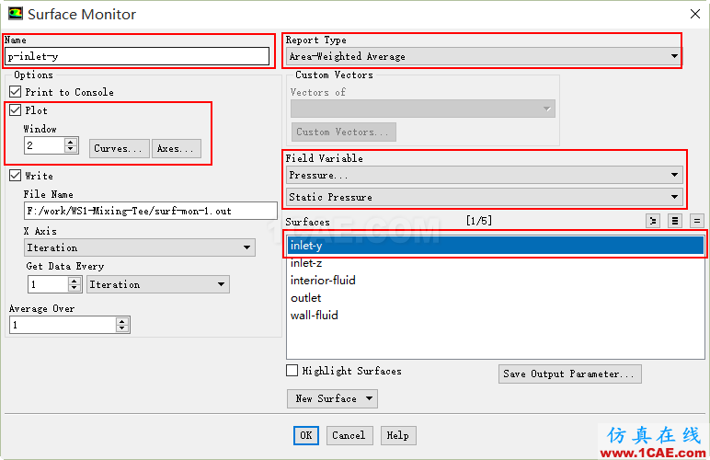
Task: Open the disabled Vectors of dropdown
Action: pos(423,109)
